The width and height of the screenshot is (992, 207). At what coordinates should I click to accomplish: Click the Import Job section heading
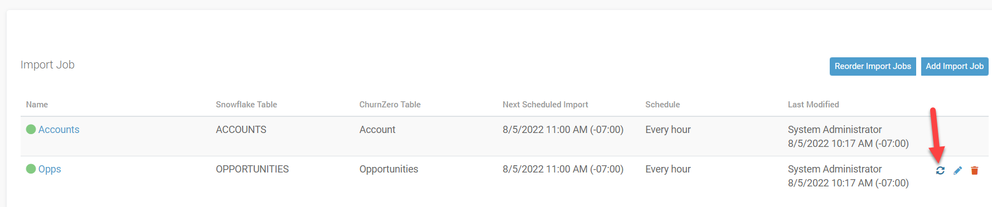(47, 65)
